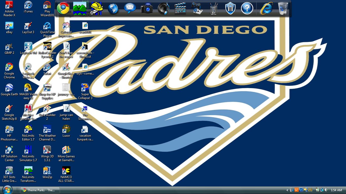This screenshot has height=194, width=346.
Task: Open The Weather Channel Desktop icon
Action: click(x=47, y=133)
